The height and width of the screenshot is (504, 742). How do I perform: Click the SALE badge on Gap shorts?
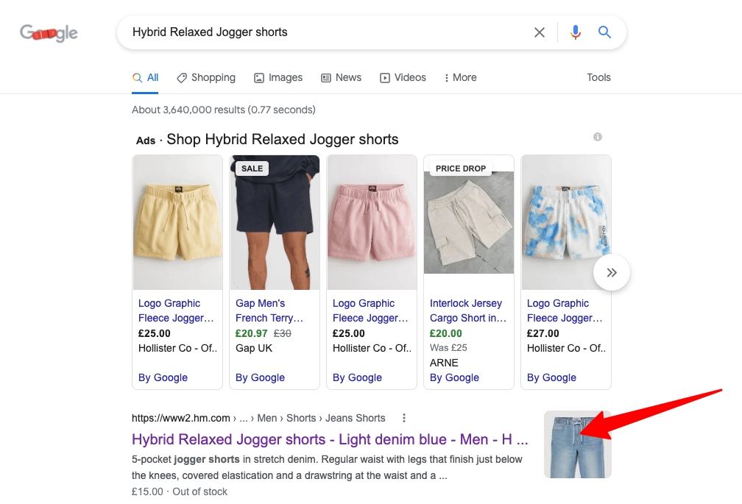pyautogui.click(x=252, y=168)
